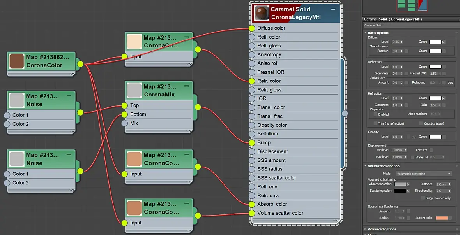Viewport: 460px width, 235px height.
Task: Toggle the checkbox beside Opacity Color swatch
Action: 444,137
